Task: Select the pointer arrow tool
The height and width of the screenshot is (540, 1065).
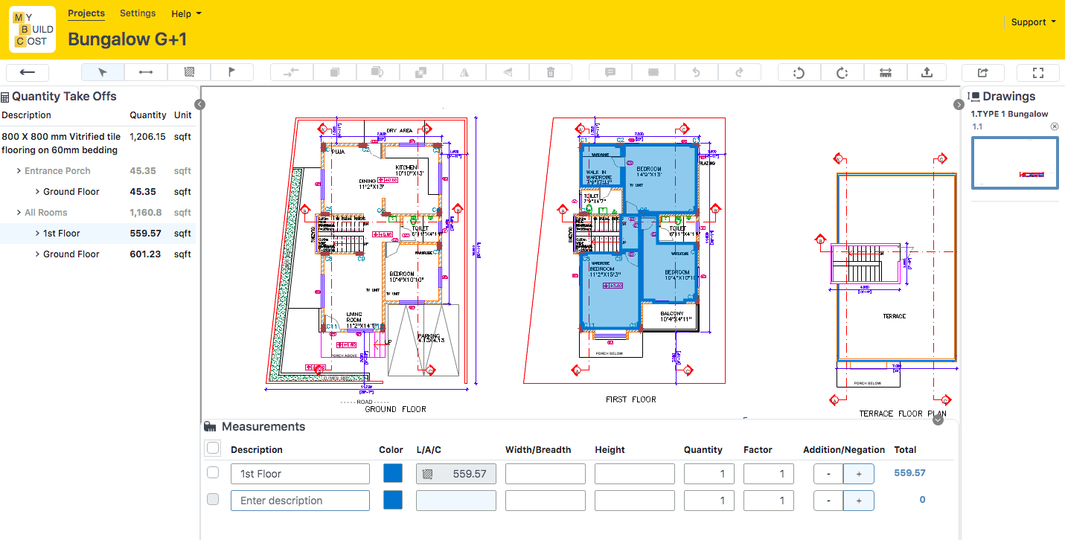Action: coord(103,72)
